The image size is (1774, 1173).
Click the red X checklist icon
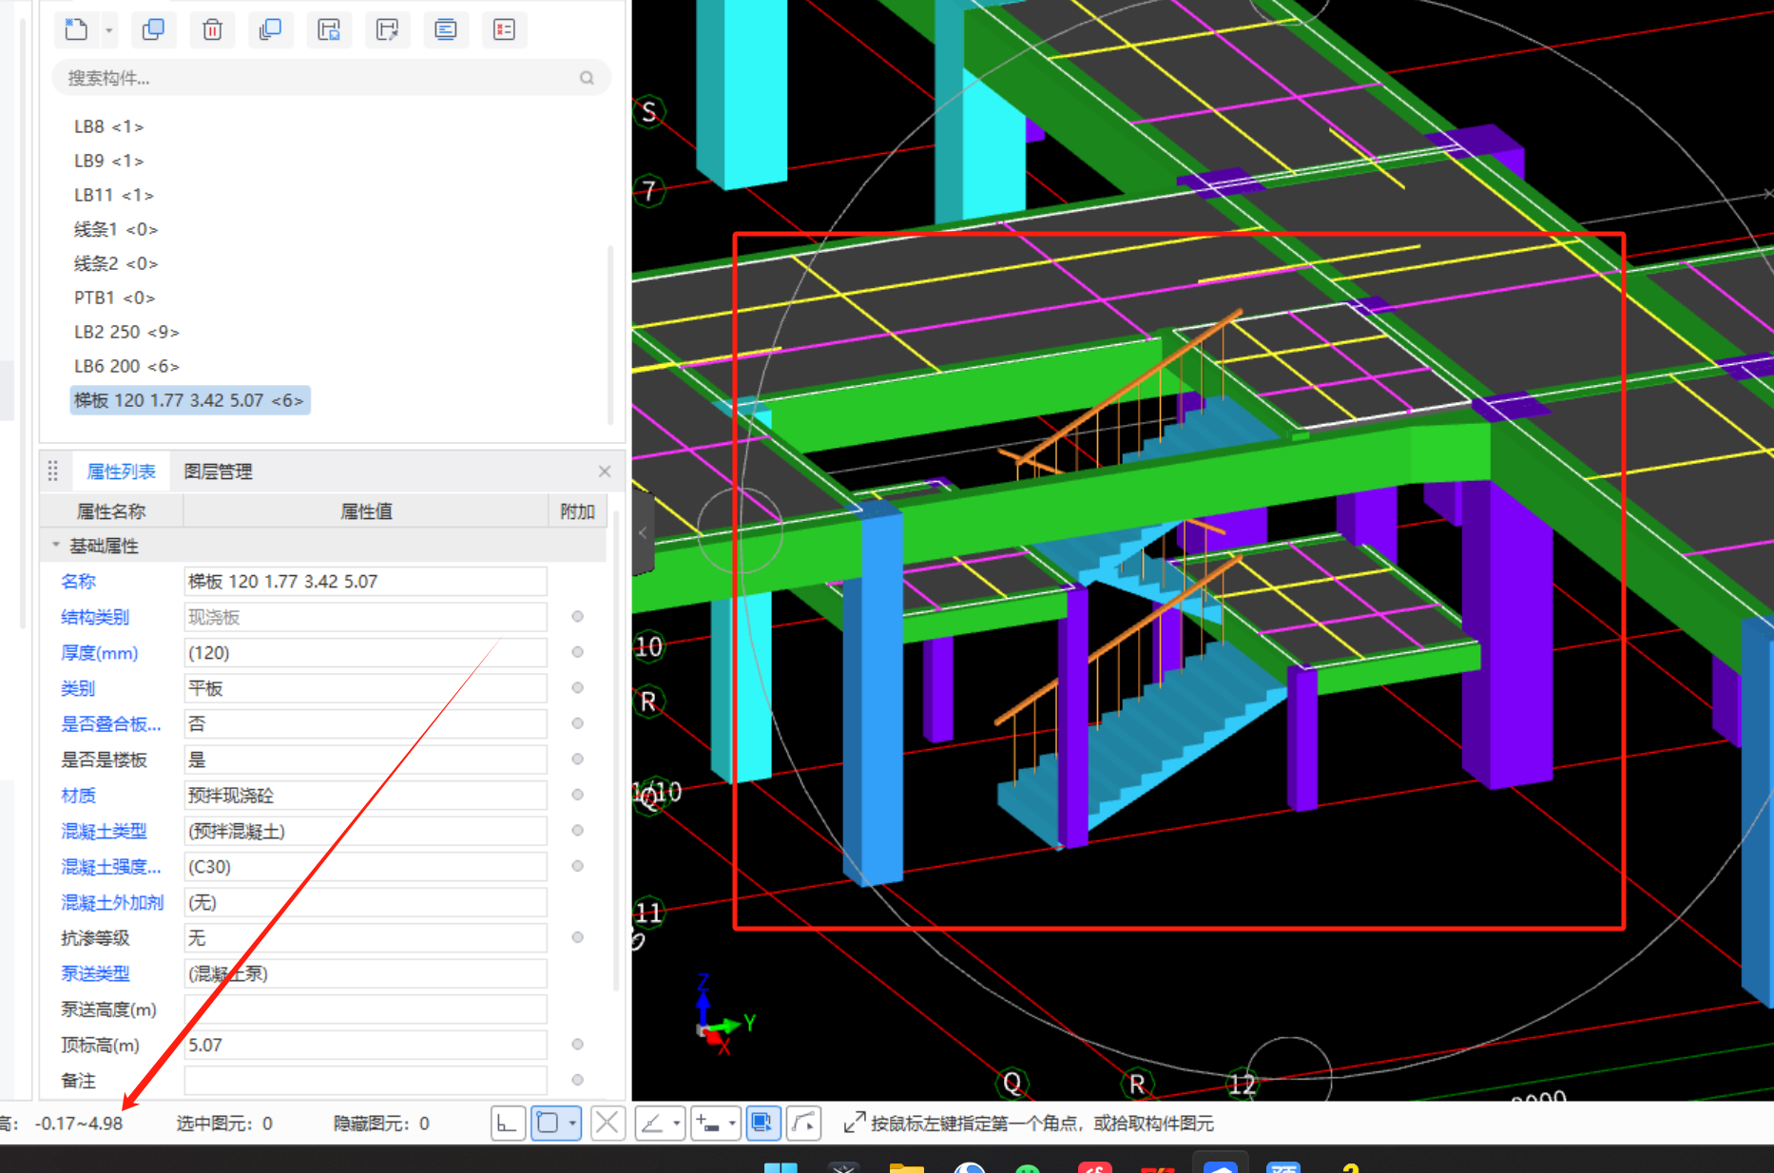tap(504, 29)
